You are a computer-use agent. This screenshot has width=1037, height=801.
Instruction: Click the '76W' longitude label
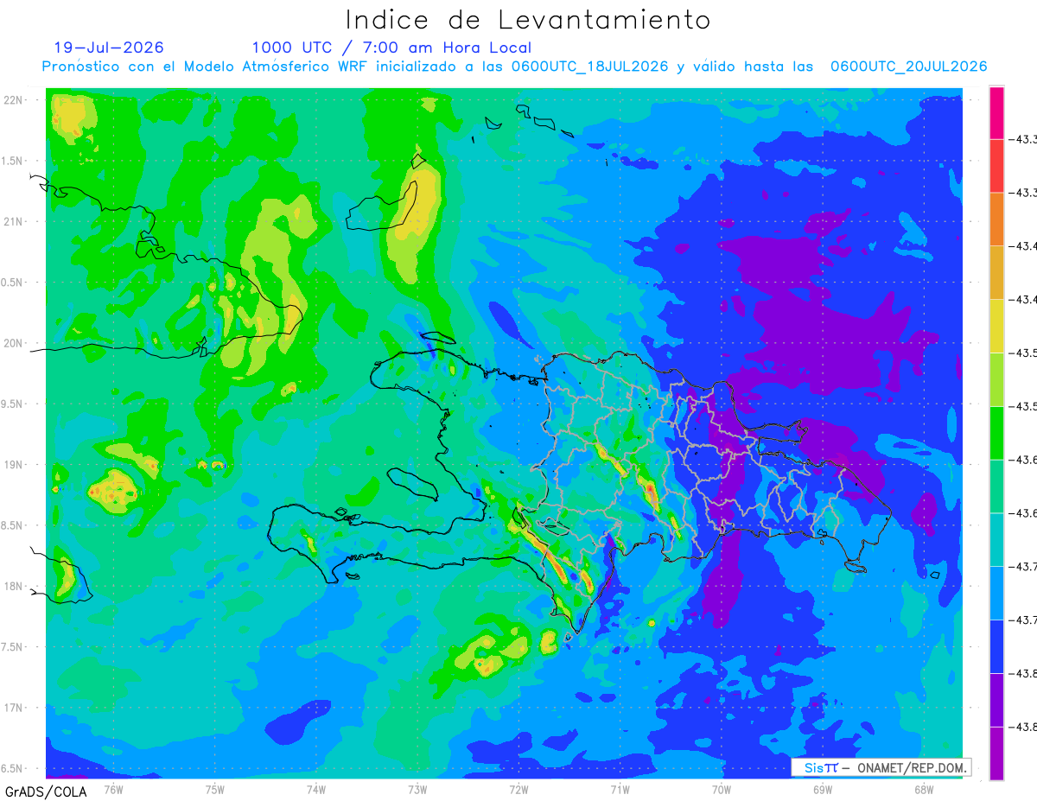click(114, 788)
